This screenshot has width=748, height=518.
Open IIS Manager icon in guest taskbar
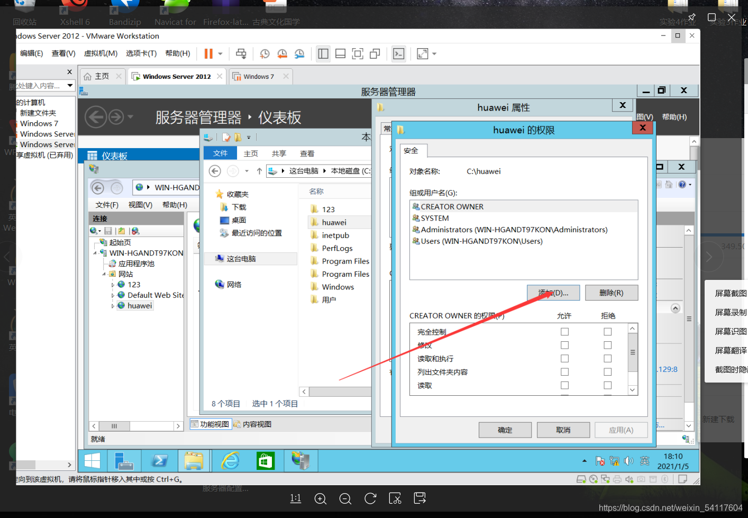300,461
